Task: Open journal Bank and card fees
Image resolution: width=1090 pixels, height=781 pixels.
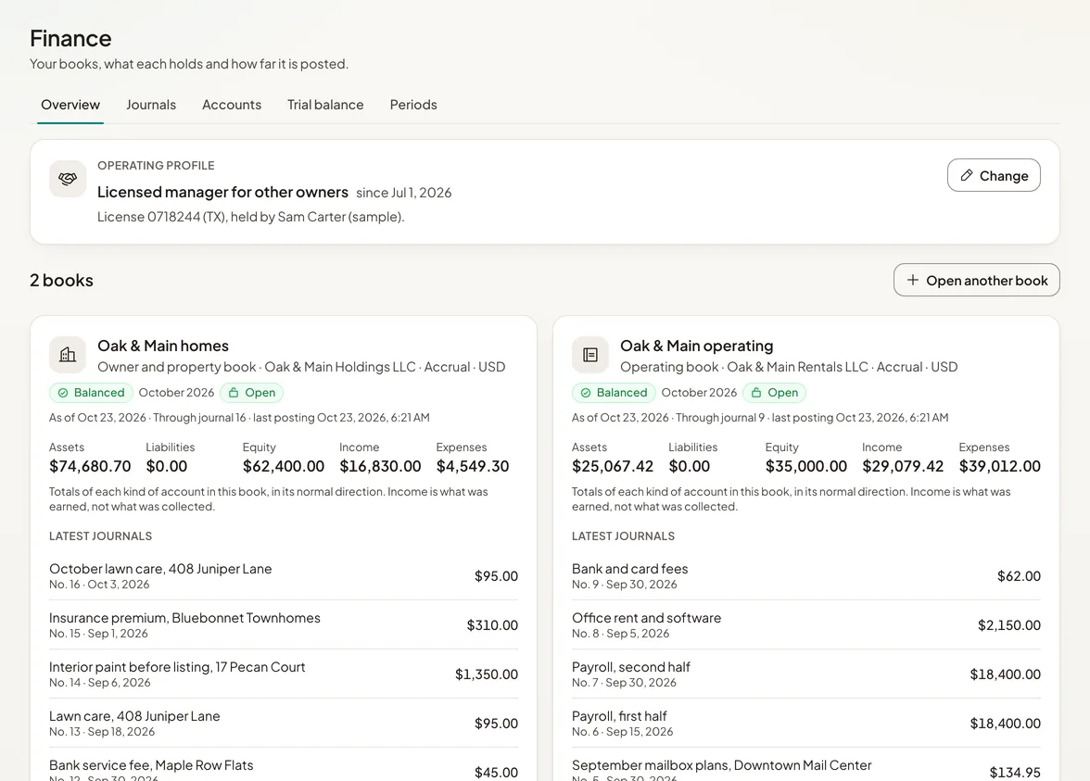Action: (806, 576)
